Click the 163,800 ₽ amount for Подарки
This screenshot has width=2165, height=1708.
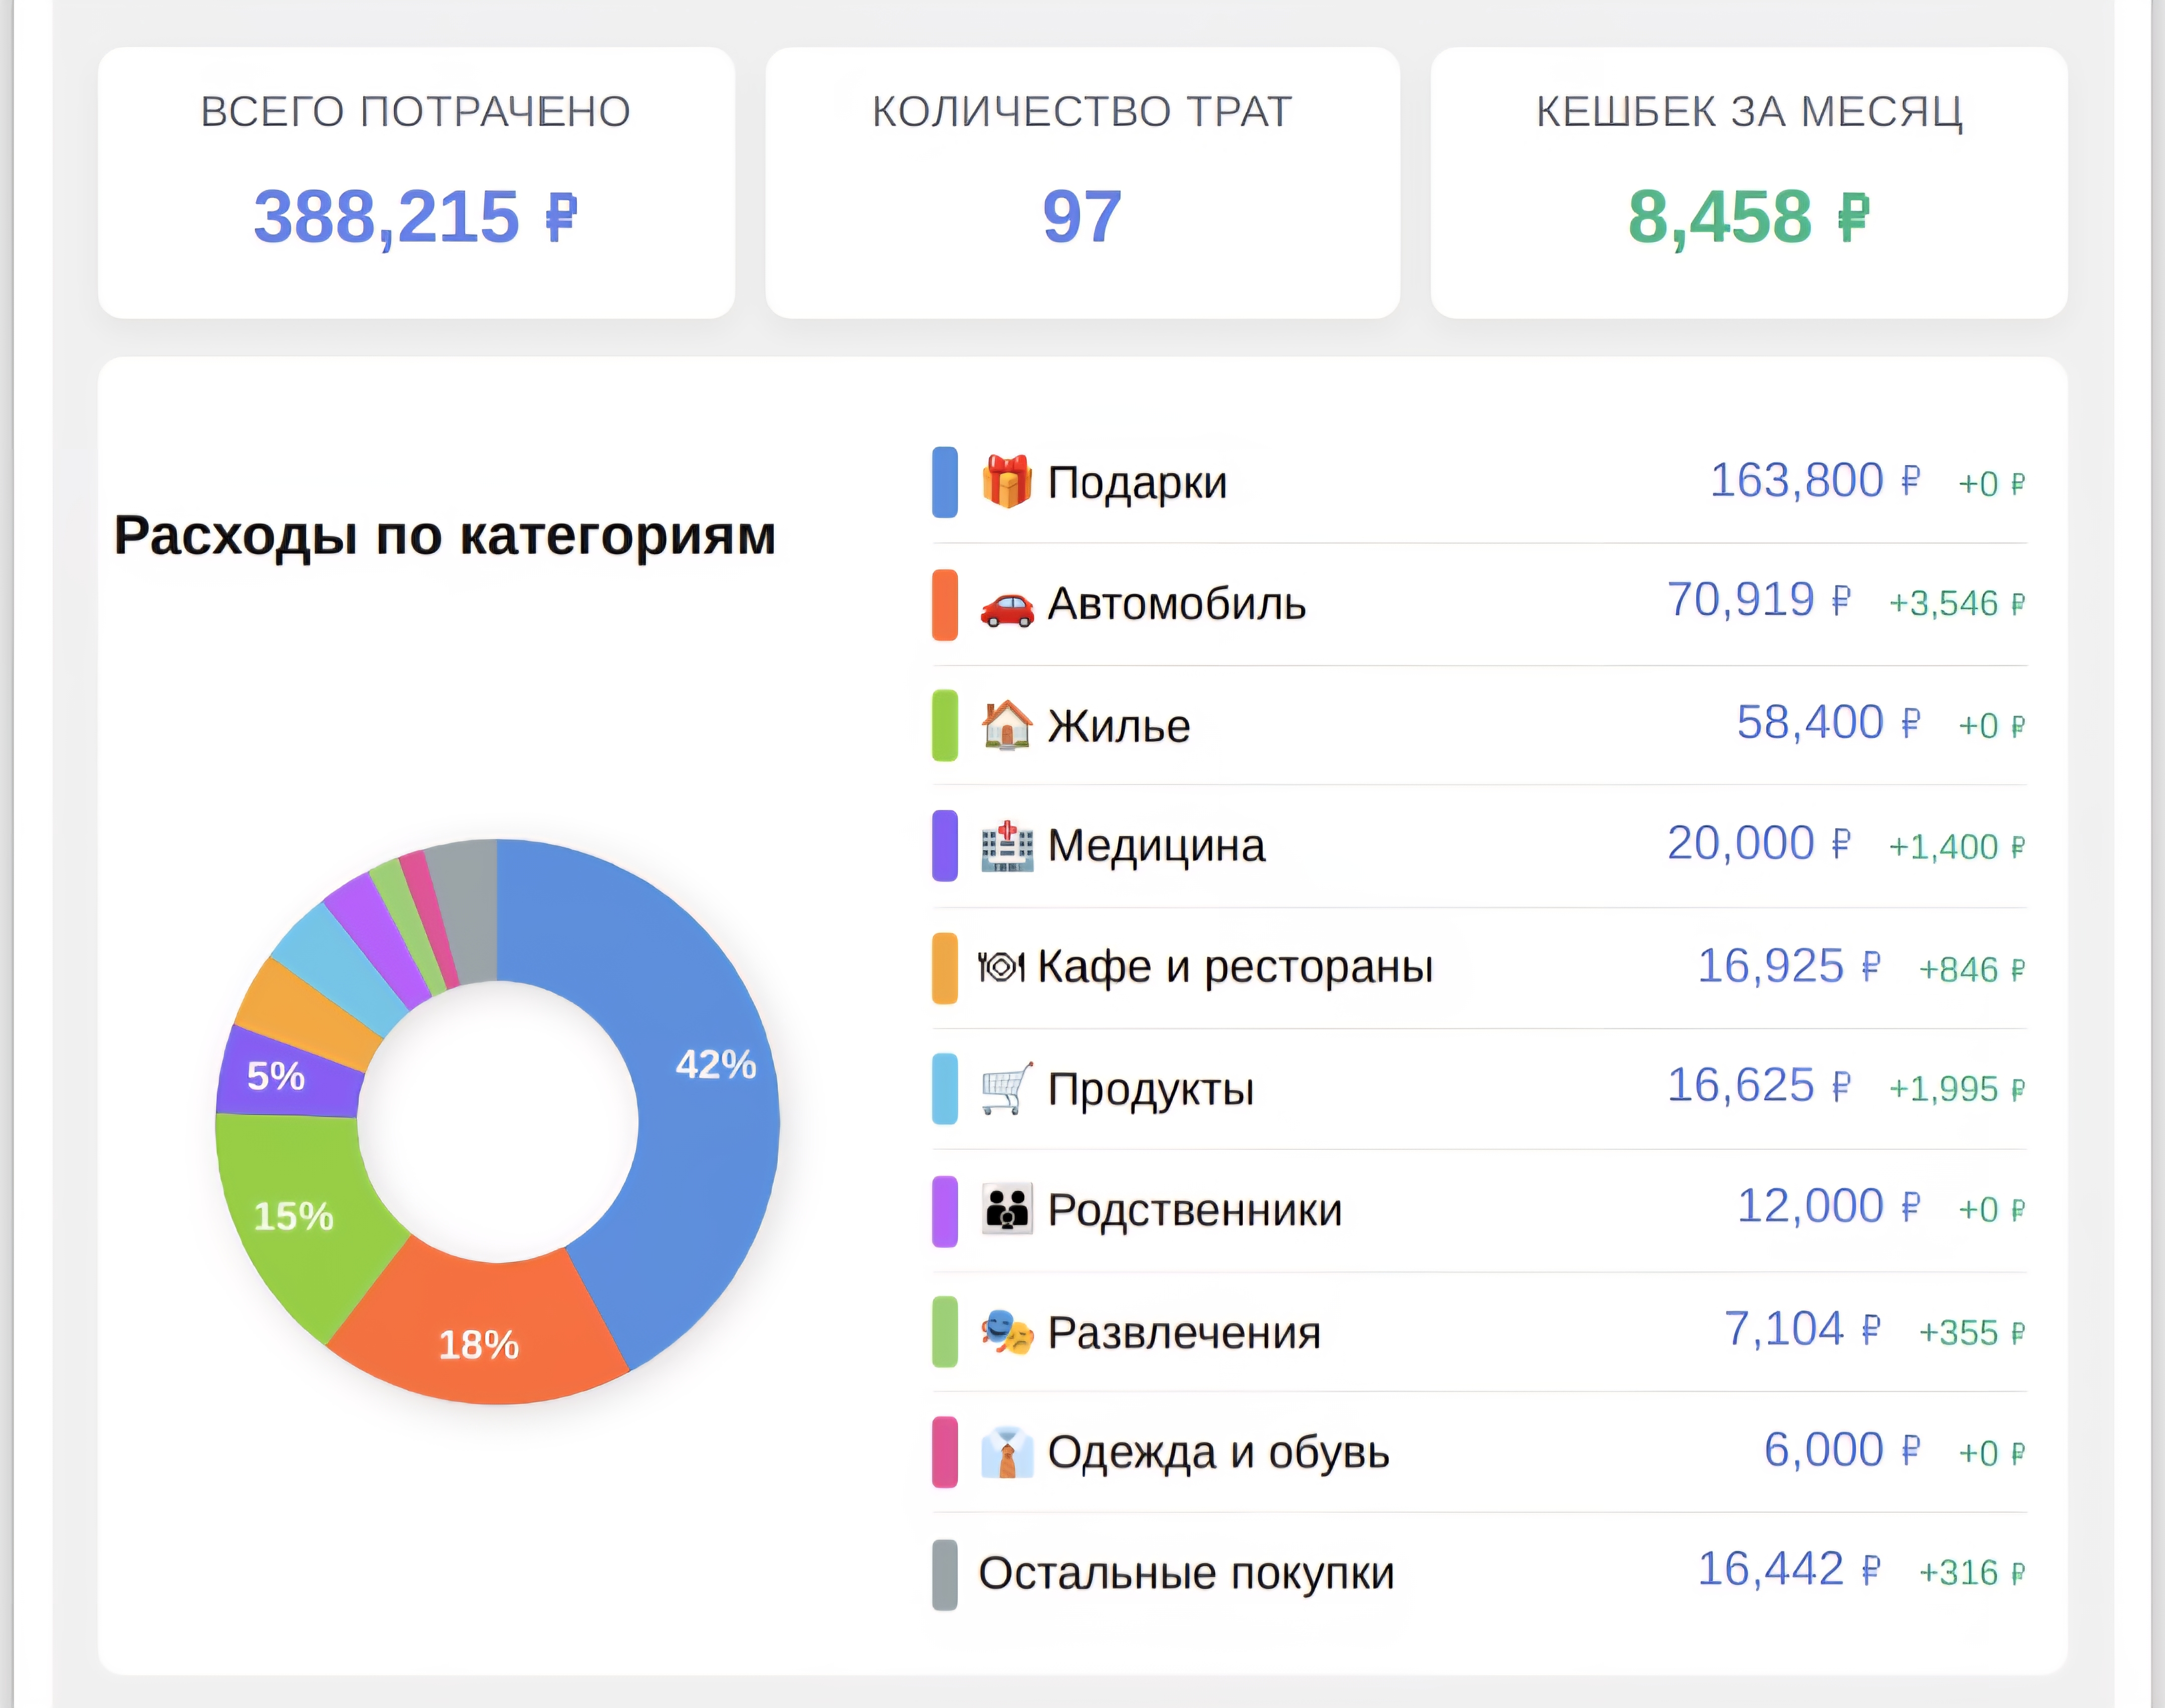click(x=1816, y=480)
